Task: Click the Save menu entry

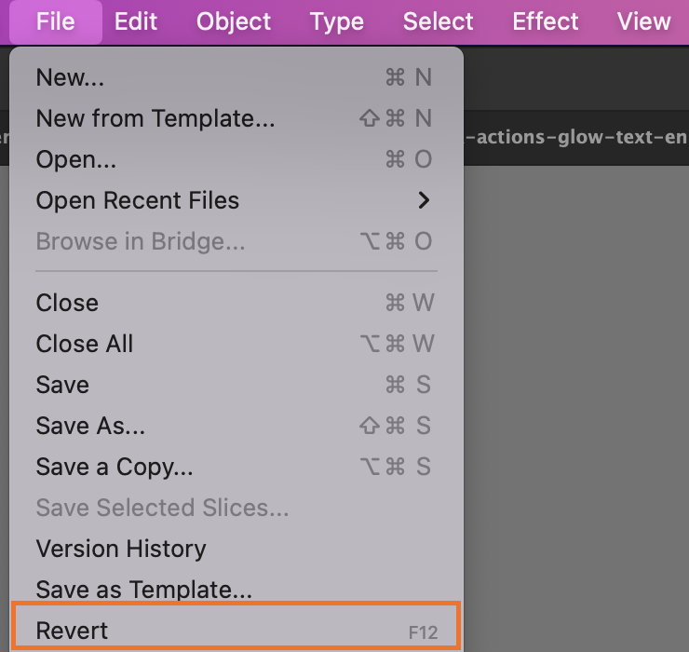Action: [62, 385]
